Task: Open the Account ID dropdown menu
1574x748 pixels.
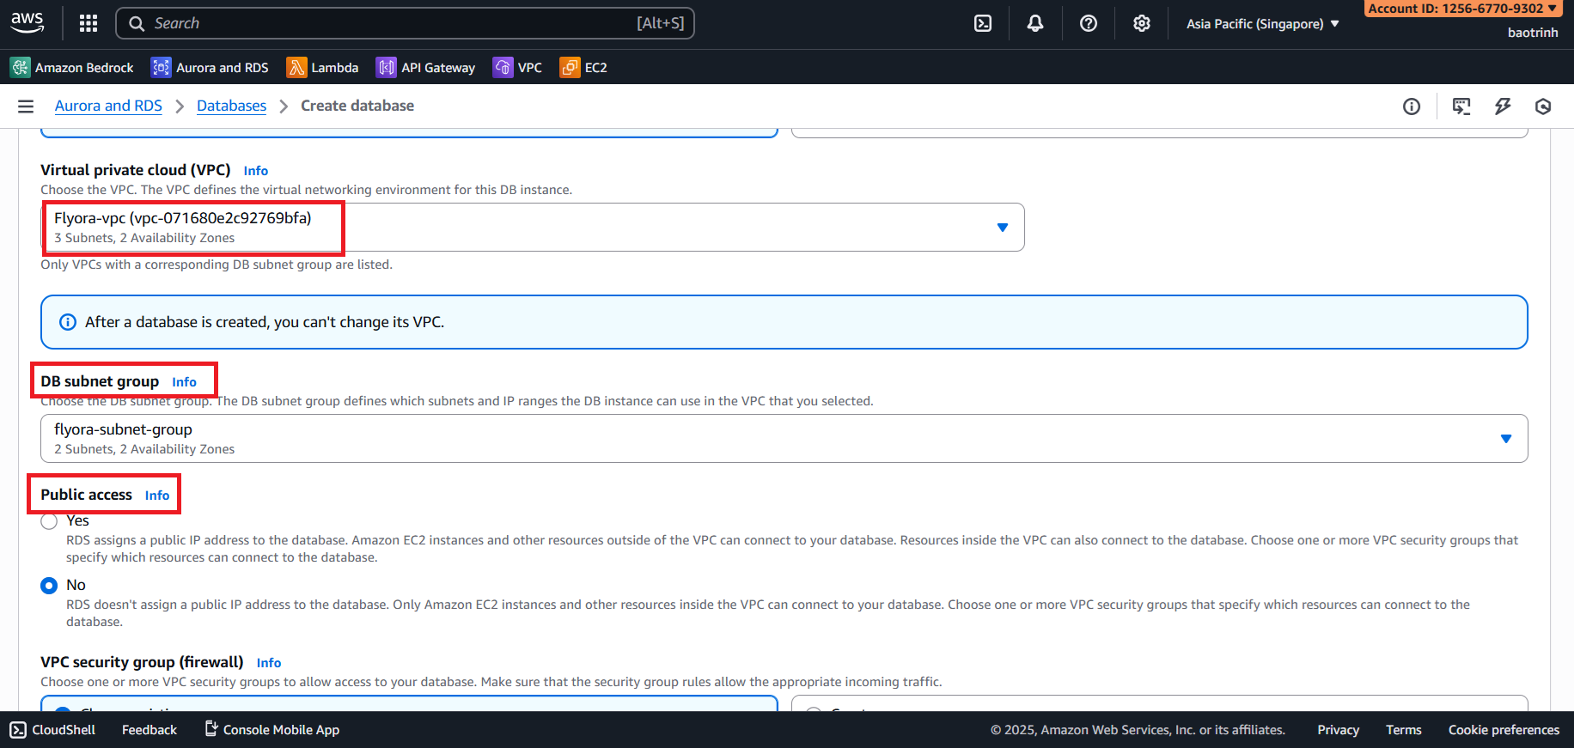Action: [x=1462, y=9]
